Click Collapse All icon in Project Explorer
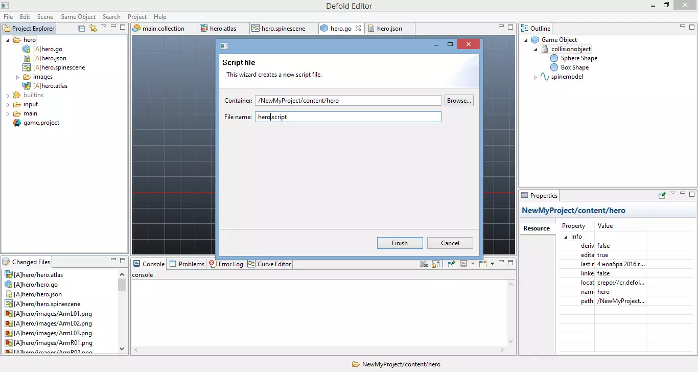Image resolution: width=698 pixels, height=372 pixels. [x=82, y=29]
